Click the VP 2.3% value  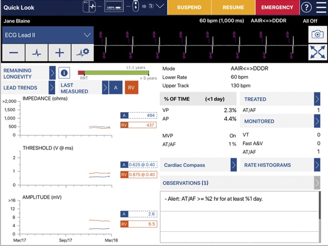click(230, 110)
